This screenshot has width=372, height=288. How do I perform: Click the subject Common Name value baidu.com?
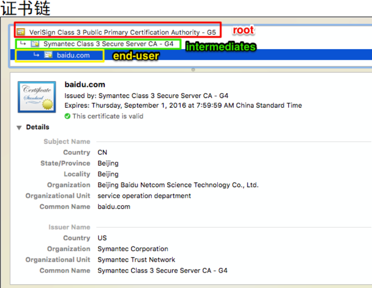point(114,206)
